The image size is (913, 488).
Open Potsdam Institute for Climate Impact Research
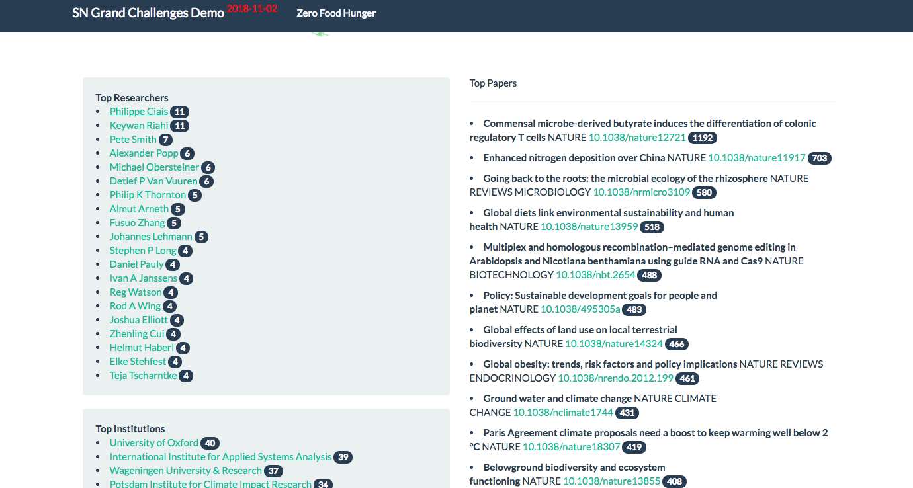(x=210, y=484)
